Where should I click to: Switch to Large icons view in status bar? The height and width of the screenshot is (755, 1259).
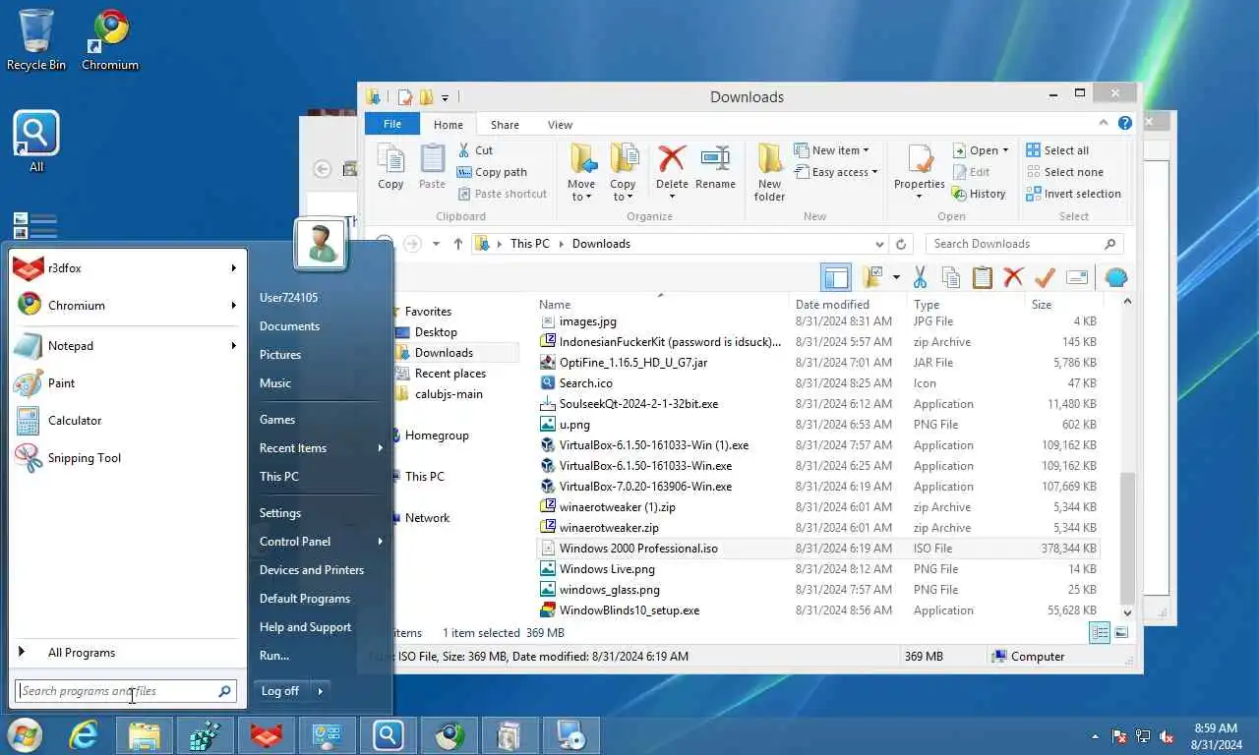tap(1121, 633)
